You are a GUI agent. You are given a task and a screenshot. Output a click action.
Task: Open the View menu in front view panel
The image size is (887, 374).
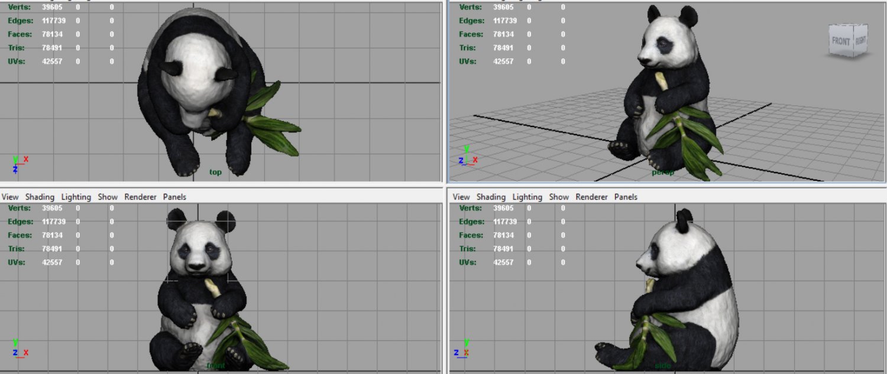tap(10, 197)
